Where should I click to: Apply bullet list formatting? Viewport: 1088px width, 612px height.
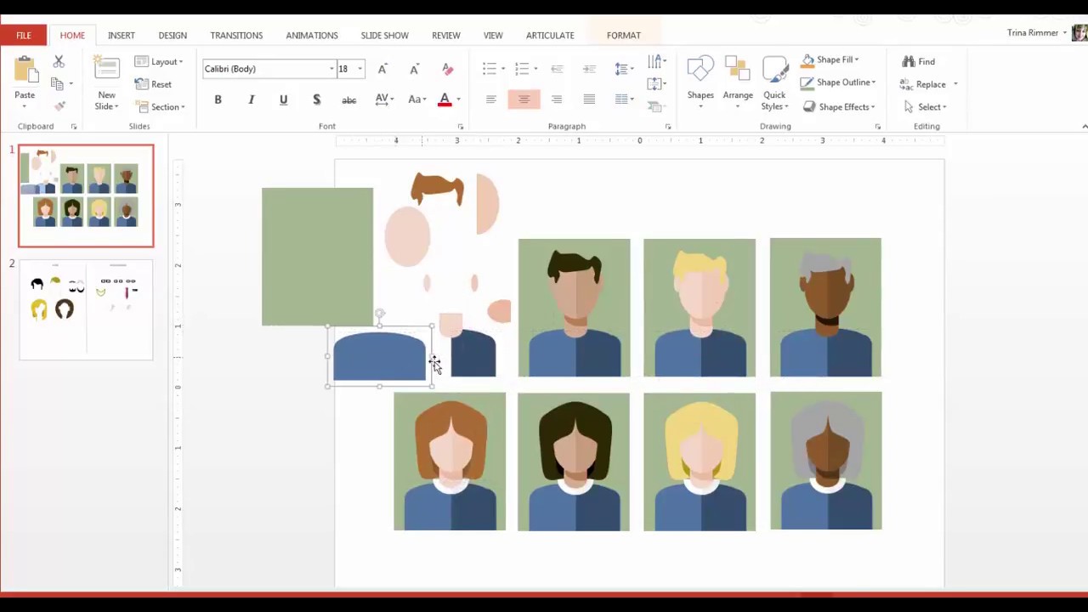(x=489, y=68)
